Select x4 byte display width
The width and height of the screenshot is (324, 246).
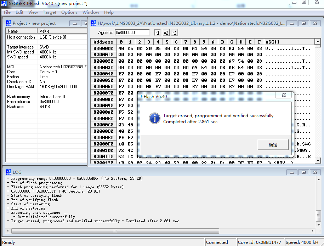click(x=175, y=33)
